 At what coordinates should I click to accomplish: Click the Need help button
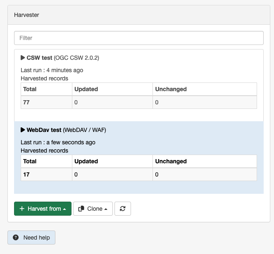click(31, 238)
